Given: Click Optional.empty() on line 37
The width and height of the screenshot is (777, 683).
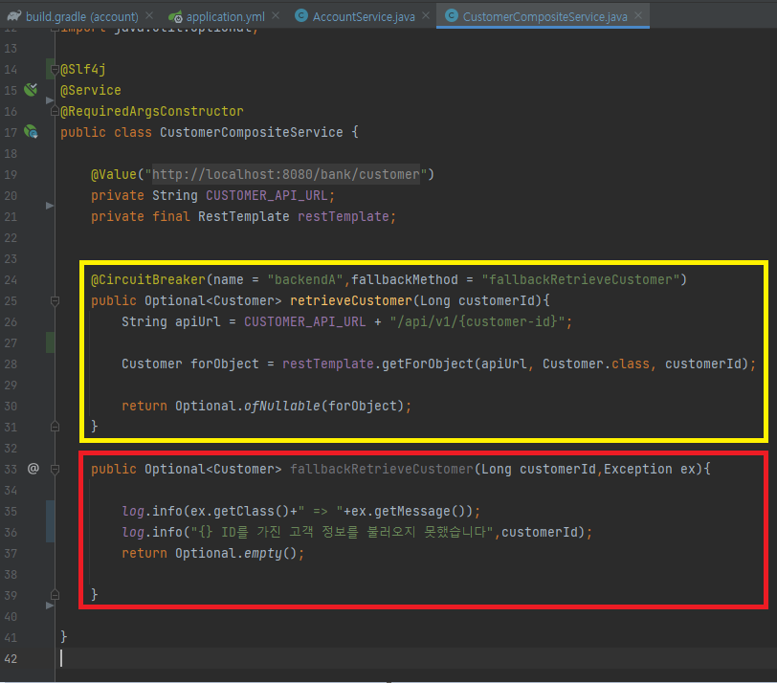Looking at the screenshot, I should (x=235, y=553).
